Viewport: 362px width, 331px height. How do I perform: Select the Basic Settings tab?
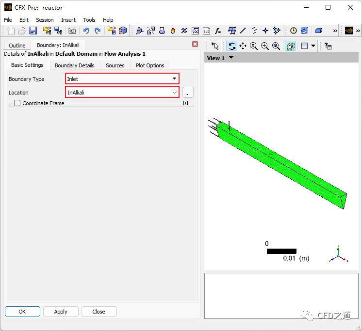[27, 65]
